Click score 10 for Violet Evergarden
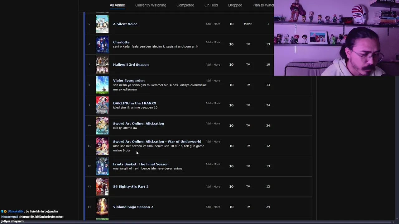This screenshot has height=224, width=399. pyautogui.click(x=231, y=85)
